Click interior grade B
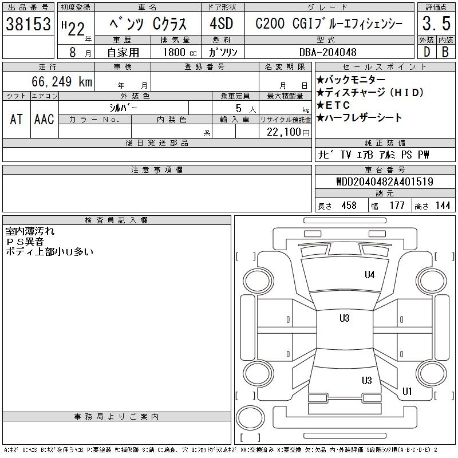 445,52
